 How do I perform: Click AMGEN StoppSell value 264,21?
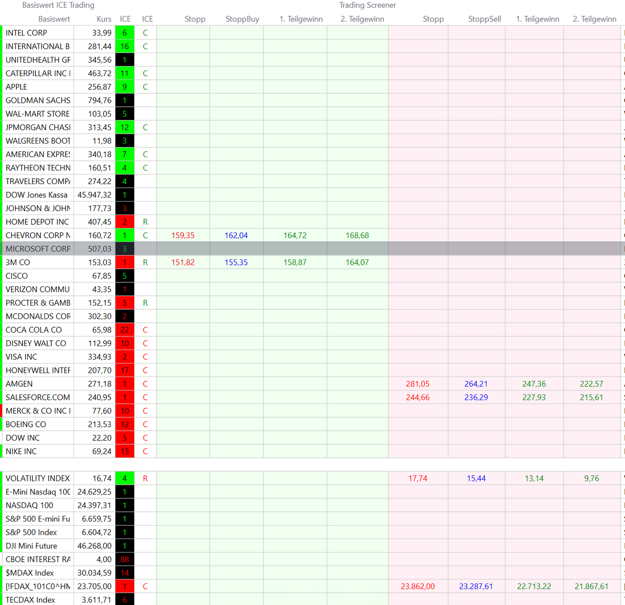[476, 384]
